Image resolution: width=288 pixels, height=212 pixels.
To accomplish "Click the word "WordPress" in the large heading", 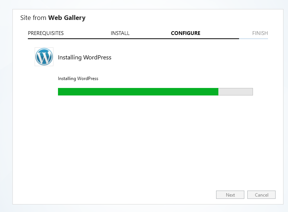I will tap(98, 58).
